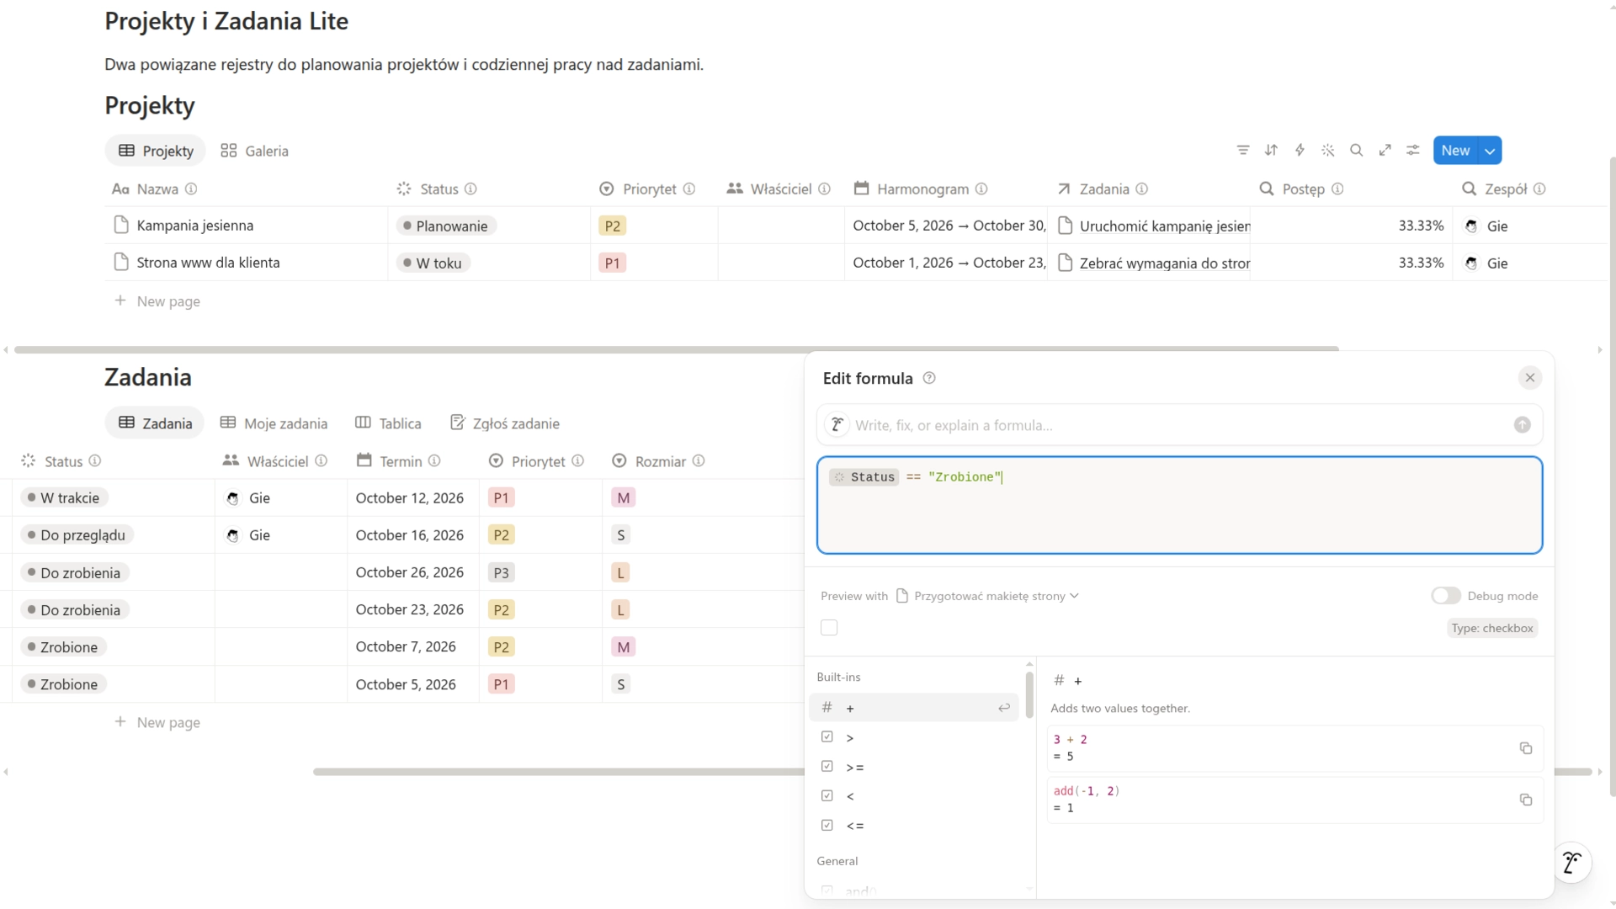Screen dimensions: 1616x909
Task: Click inside the formula editor box
Action: [1179, 506]
